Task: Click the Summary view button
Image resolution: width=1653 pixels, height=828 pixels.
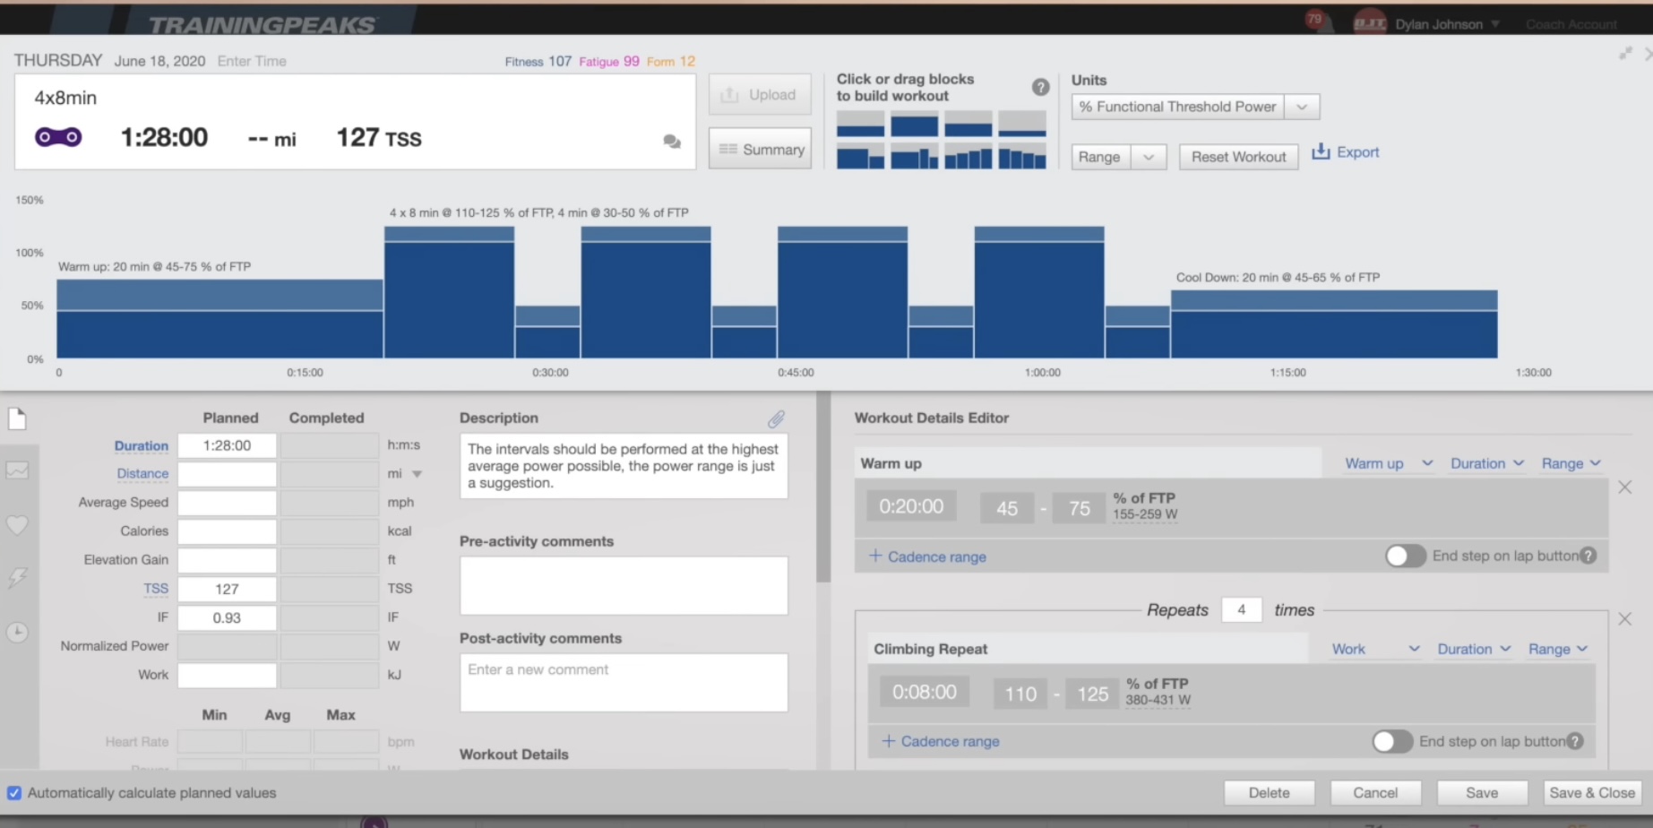Action: 760,150
